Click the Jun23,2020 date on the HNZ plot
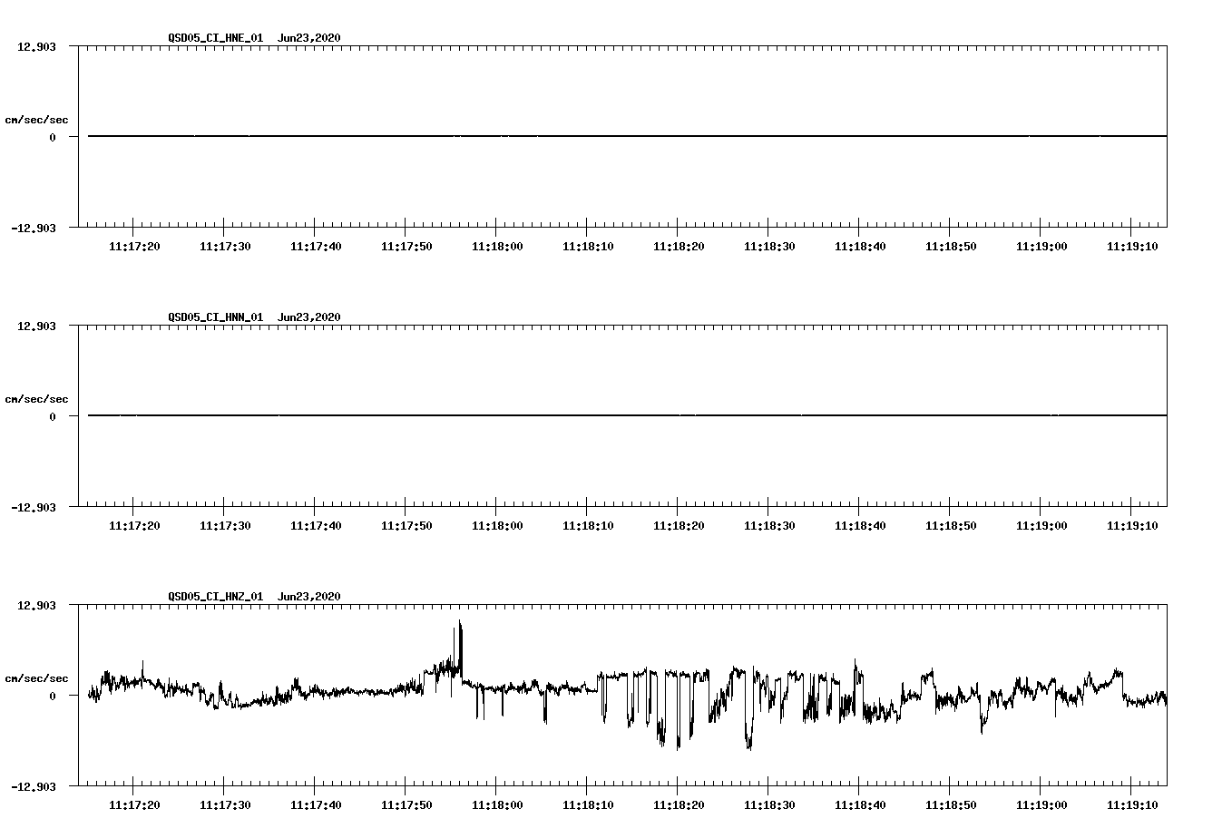Image resolution: width=1232 pixels, height=838 pixels. pyautogui.click(x=309, y=597)
